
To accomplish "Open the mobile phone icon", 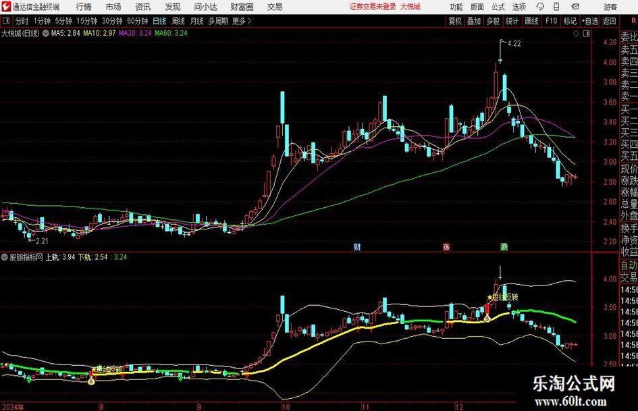I will click(x=556, y=7).
